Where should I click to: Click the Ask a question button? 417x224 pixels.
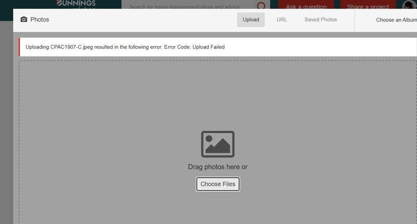point(306,6)
